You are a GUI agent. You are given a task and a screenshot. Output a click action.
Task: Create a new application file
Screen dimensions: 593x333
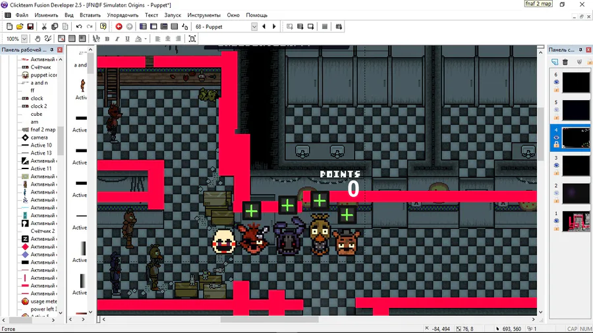point(9,26)
